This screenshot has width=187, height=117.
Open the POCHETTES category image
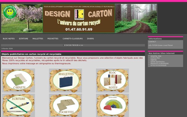pyautogui.click(x=65, y=105)
